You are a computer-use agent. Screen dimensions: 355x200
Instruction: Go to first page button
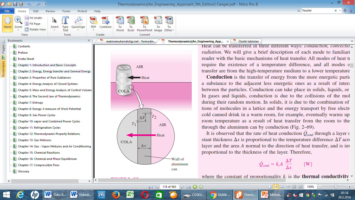point(151,187)
